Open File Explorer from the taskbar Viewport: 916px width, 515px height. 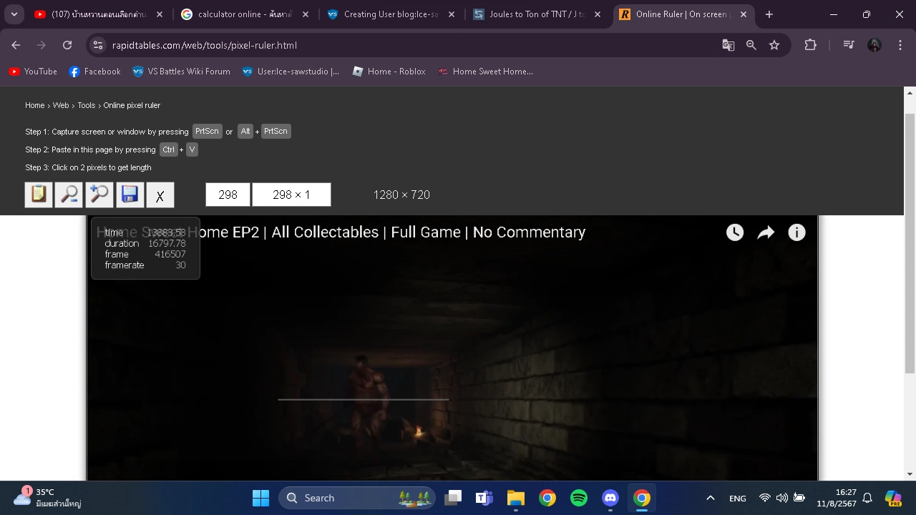[516, 498]
